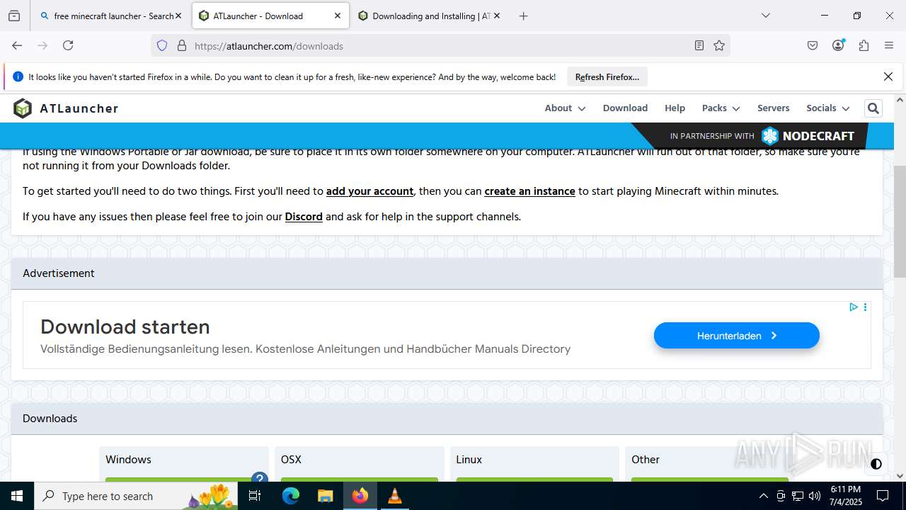The width and height of the screenshot is (906, 510).
Task: Open the site search magnifier icon
Action: pyautogui.click(x=873, y=108)
